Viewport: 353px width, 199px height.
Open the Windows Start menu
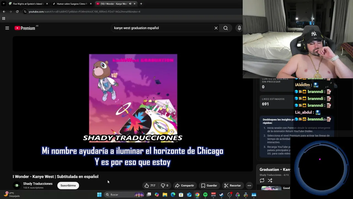99,195
